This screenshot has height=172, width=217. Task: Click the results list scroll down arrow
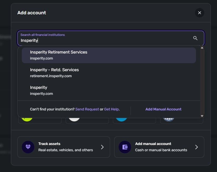202,116
